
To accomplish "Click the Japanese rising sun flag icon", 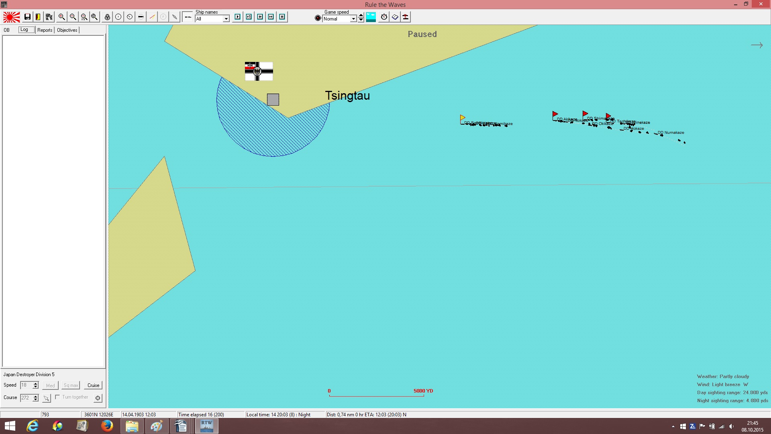I will (12, 17).
